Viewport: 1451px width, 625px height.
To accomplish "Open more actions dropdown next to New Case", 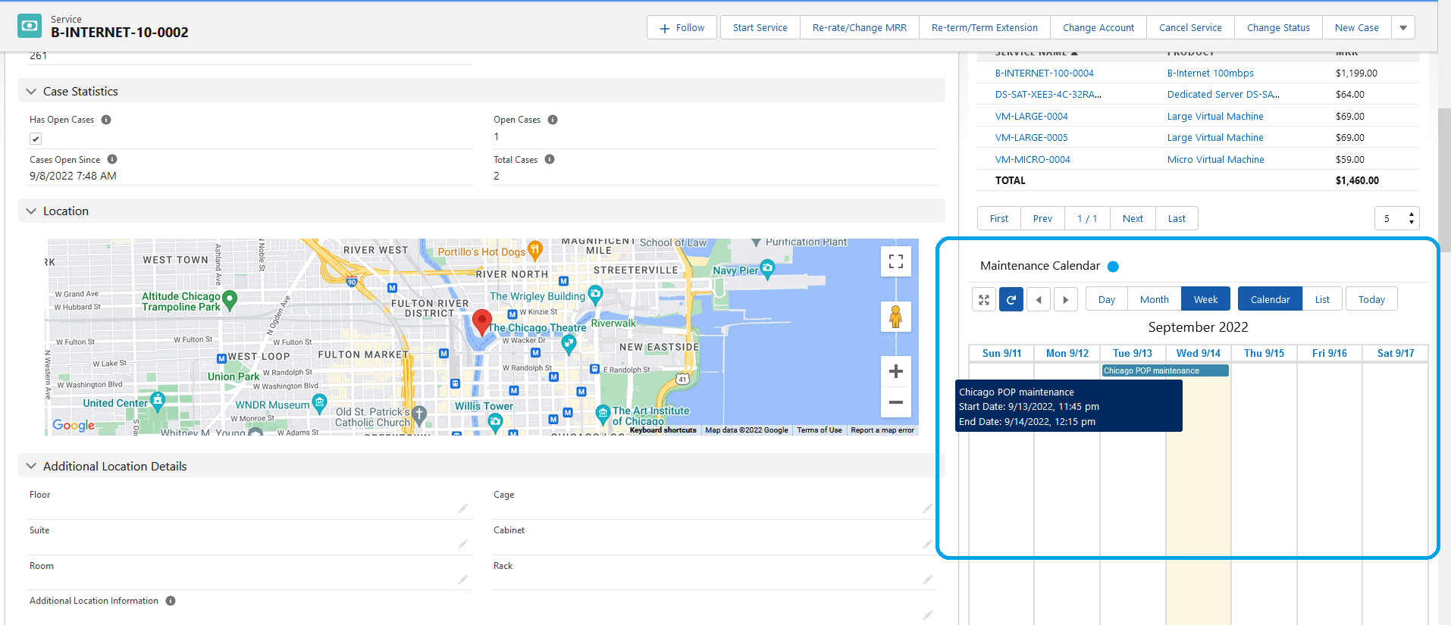I will point(1403,28).
